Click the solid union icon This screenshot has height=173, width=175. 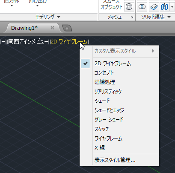[142, 7]
